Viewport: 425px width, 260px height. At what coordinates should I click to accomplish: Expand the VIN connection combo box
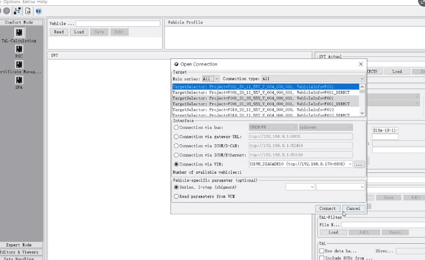pos(350,164)
